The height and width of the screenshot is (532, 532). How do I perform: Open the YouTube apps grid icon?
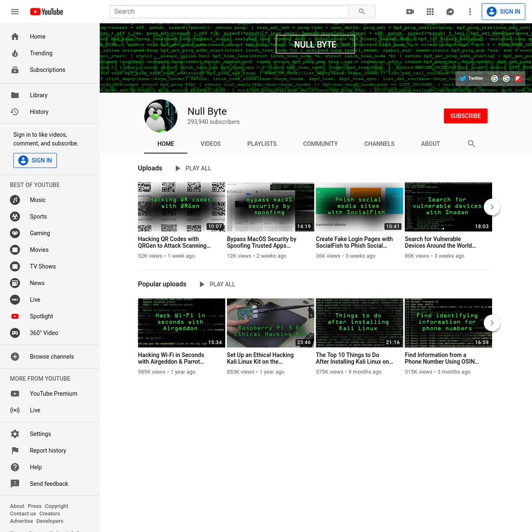point(430,12)
